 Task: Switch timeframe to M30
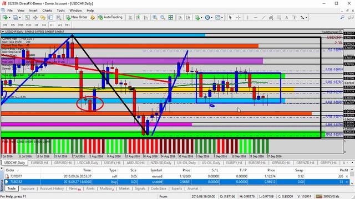coord(28,25)
